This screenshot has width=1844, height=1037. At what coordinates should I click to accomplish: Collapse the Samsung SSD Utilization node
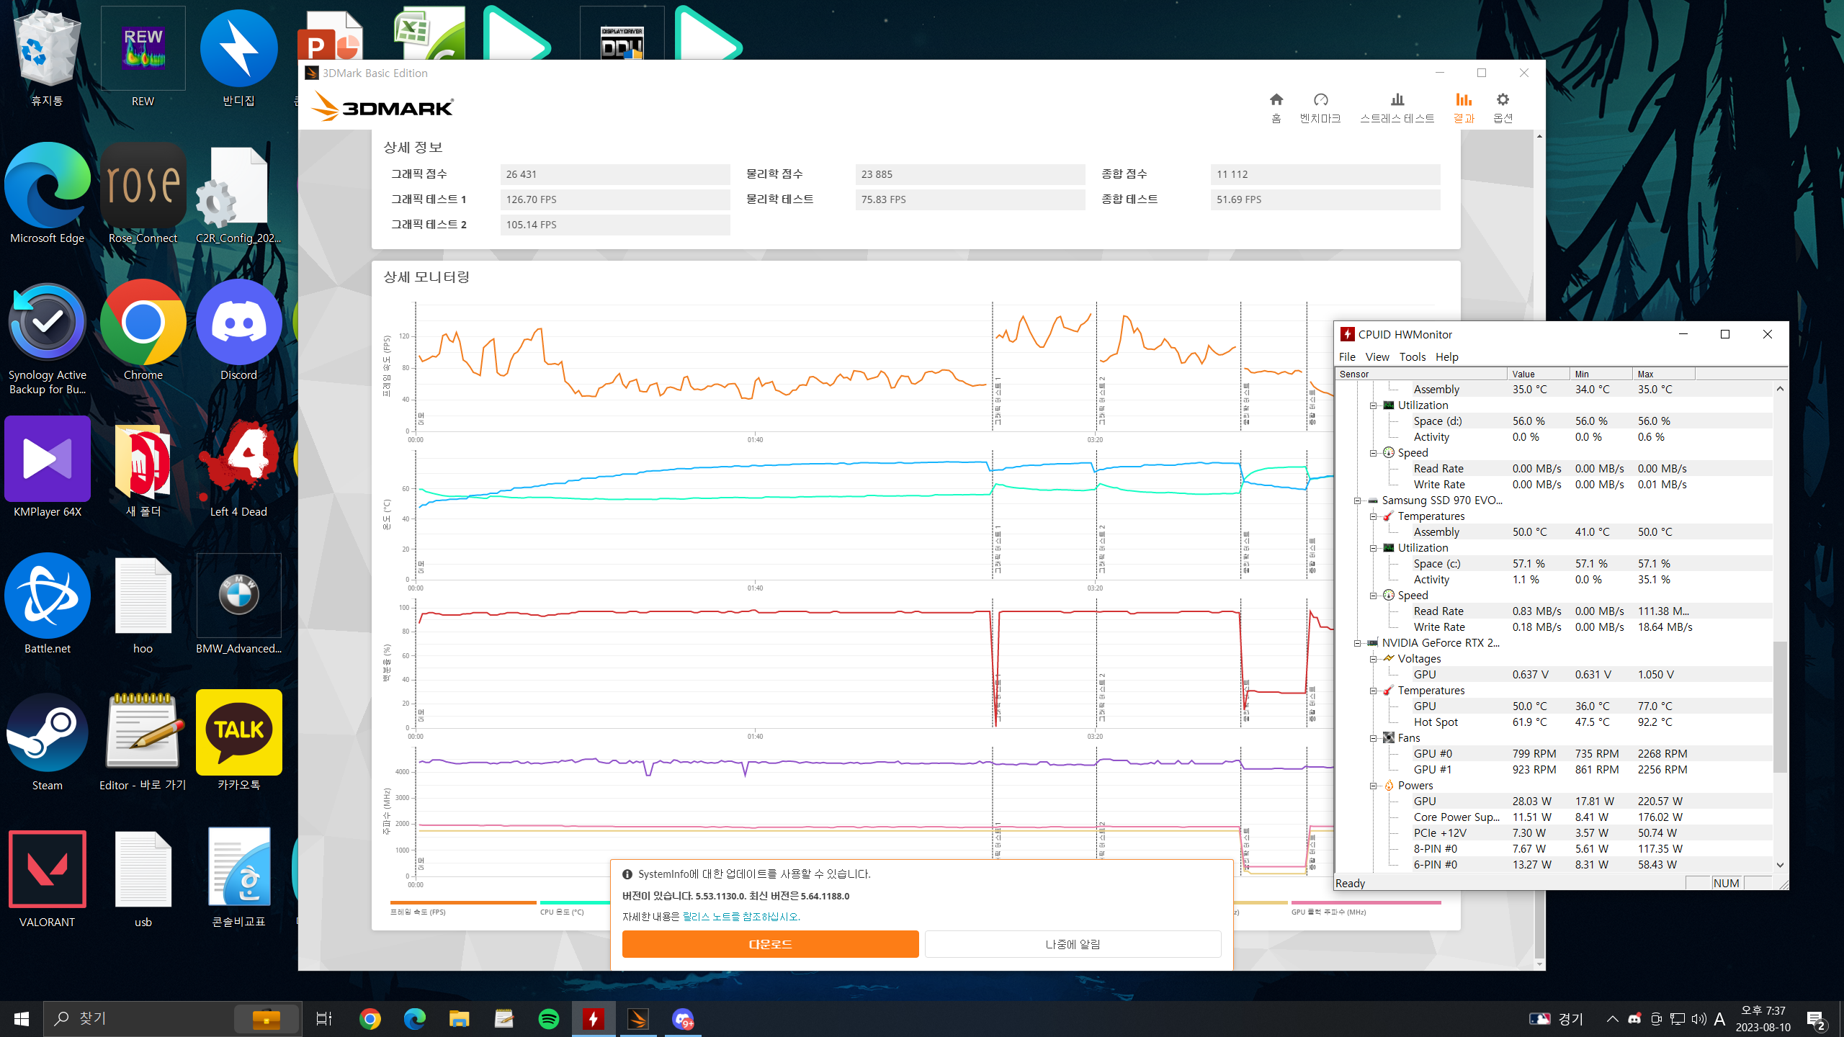click(1373, 548)
